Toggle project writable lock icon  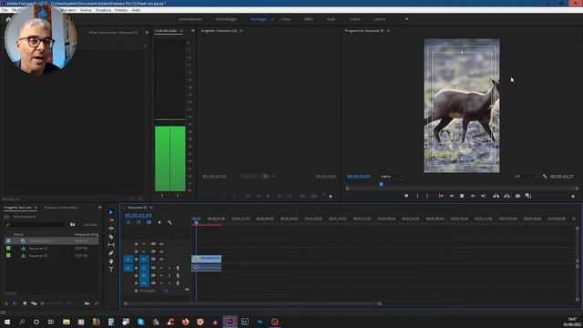(x=6, y=303)
